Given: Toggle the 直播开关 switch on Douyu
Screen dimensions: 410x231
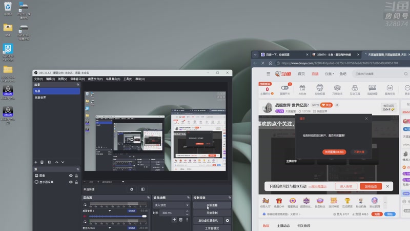Looking at the screenshot, I should click(x=284, y=88).
